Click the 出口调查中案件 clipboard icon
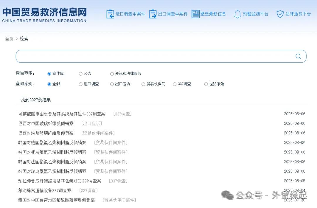Image resolution: width=317 pixels, height=208 pixels. coord(153,14)
